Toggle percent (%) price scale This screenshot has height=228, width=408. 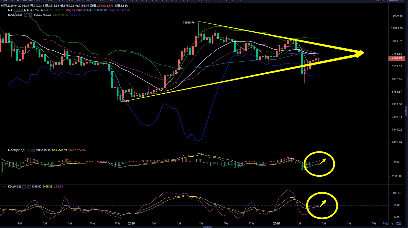click(392, 223)
